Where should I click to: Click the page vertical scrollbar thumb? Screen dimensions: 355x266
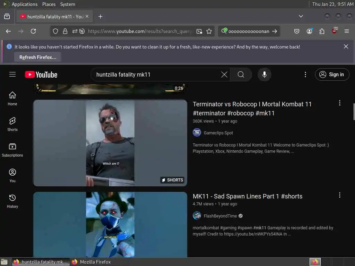(354, 112)
